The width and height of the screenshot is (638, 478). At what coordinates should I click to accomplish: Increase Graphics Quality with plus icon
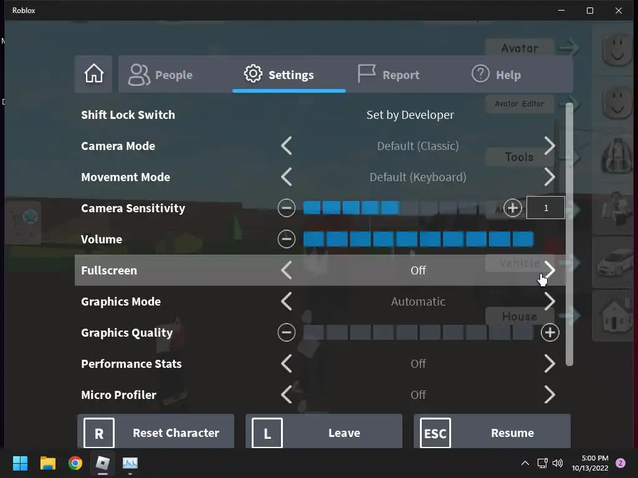click(550, 332)
